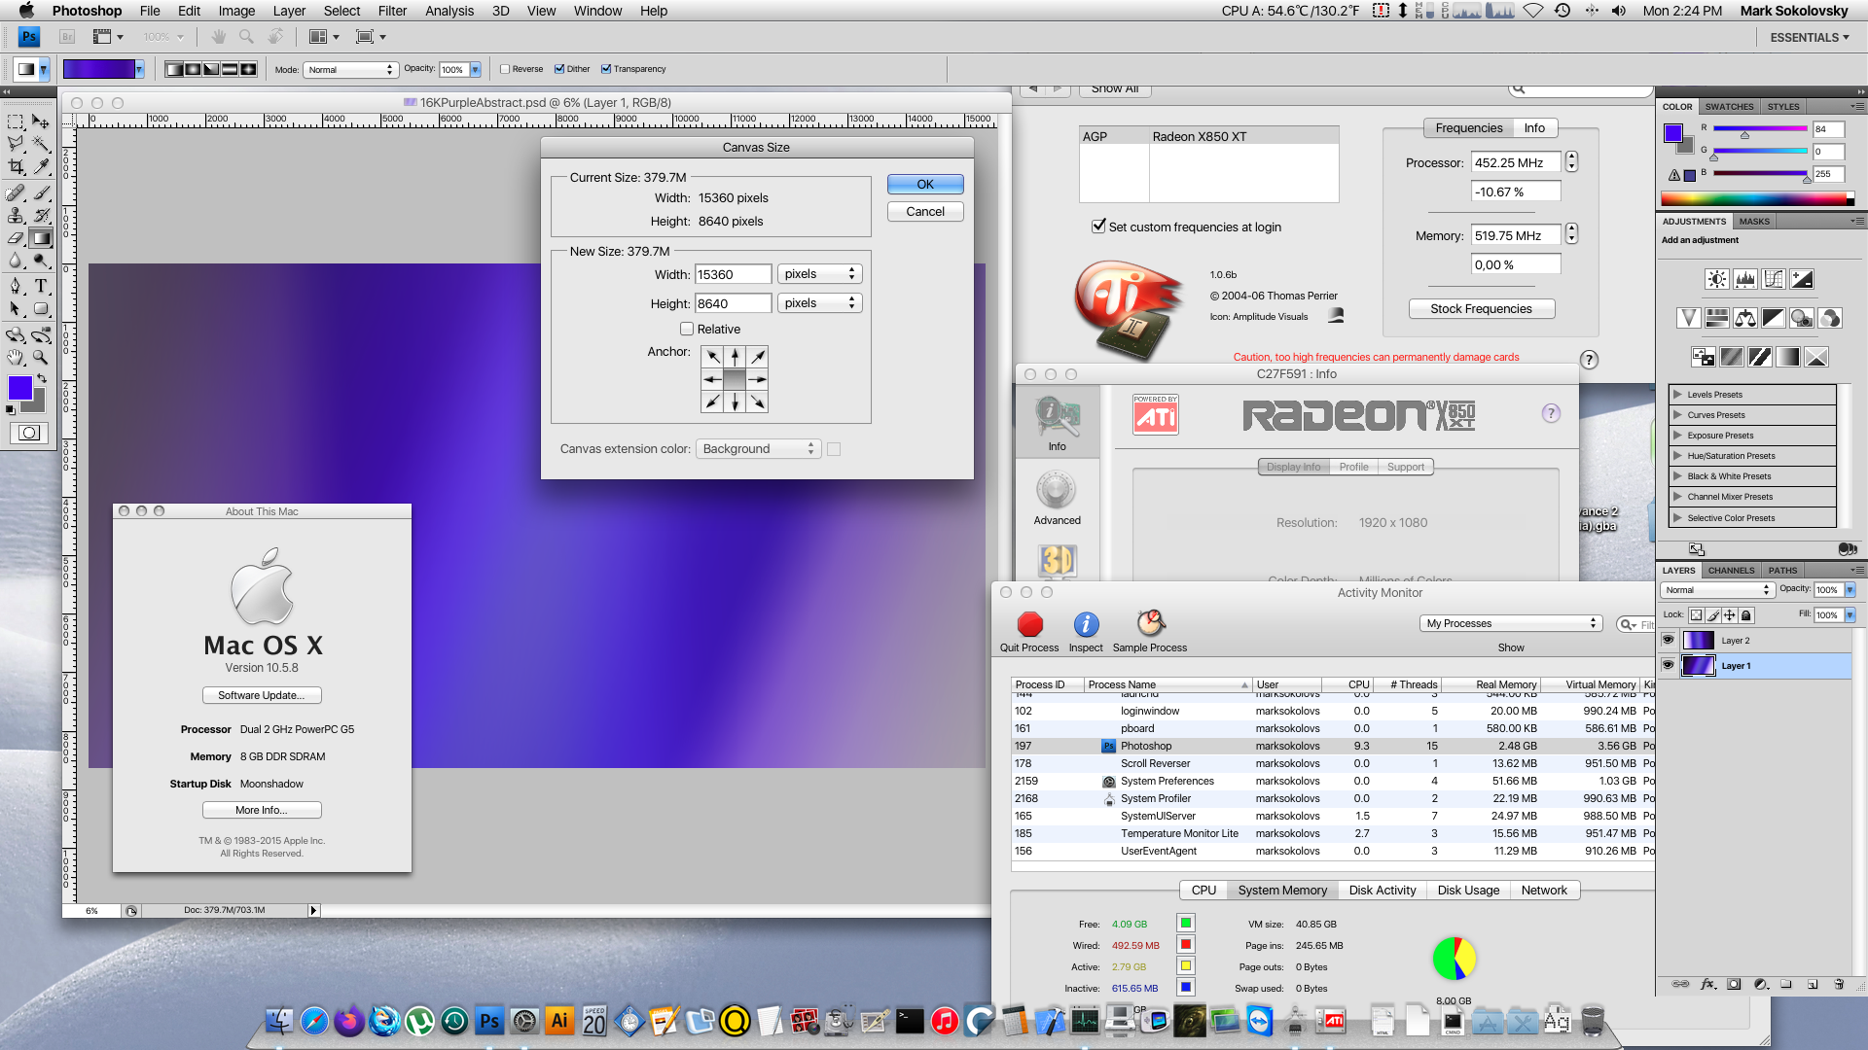The width and height of the screenshot is (1868, 1050).
Task: Select the Zoom tool in the toolbox
Action: pos(38,359)
